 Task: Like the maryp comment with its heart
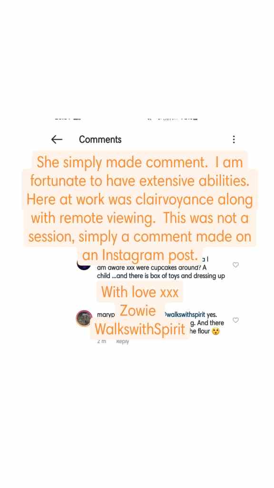point(235,320)
